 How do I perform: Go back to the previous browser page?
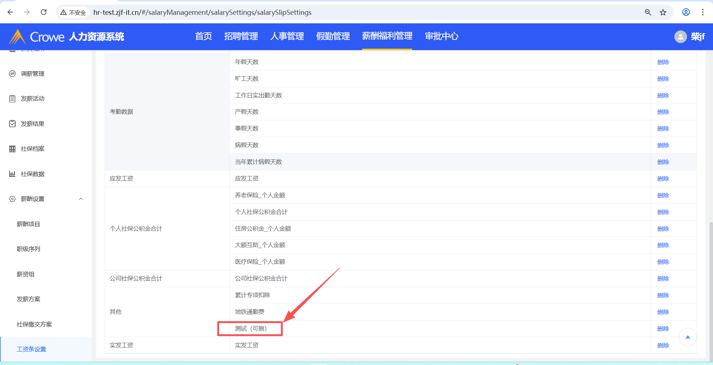coord(10,12)
